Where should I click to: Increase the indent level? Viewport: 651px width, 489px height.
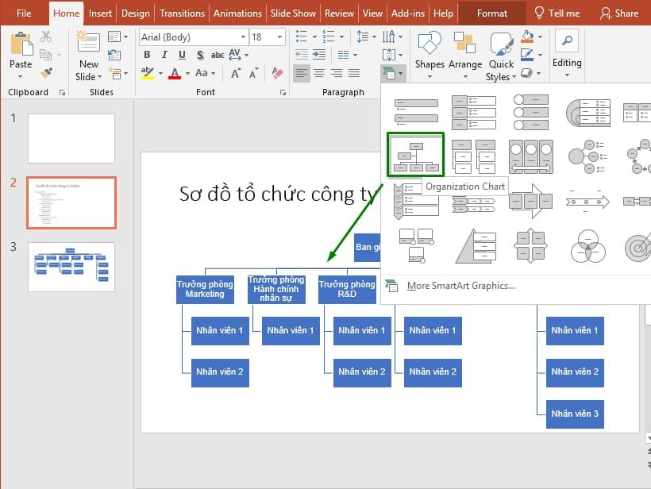(318, 54)
